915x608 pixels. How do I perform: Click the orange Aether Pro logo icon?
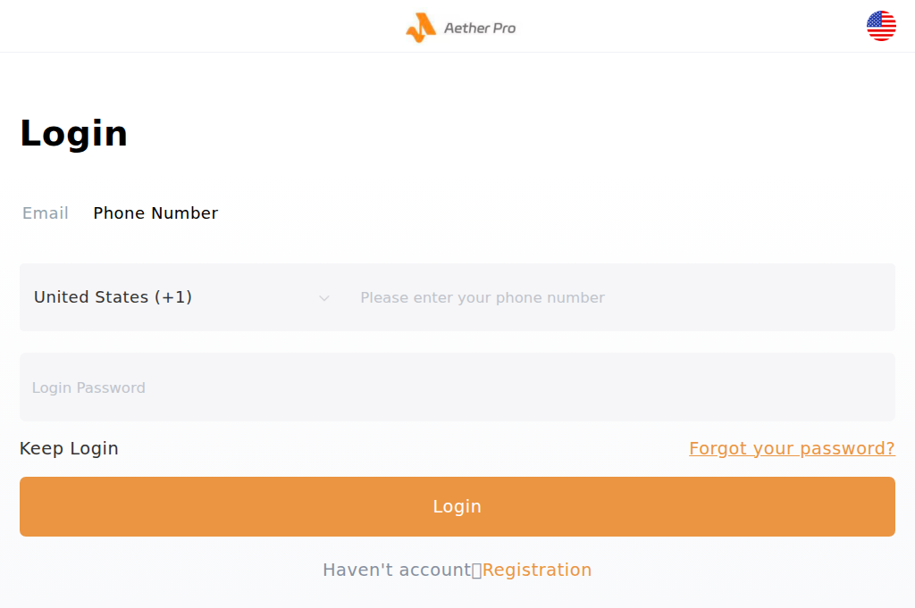[x=421, y=28]
